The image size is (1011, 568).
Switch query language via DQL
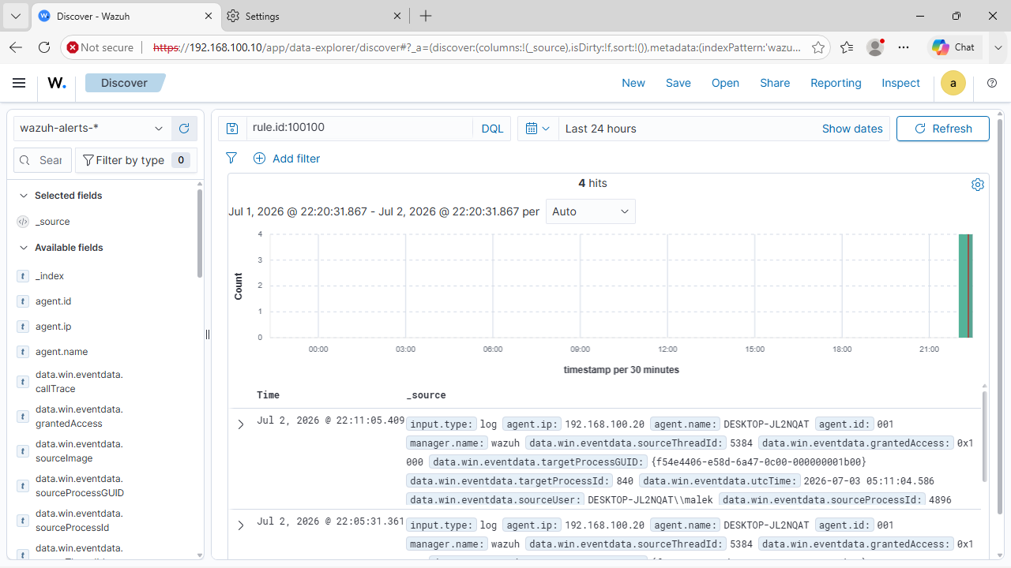492,129
